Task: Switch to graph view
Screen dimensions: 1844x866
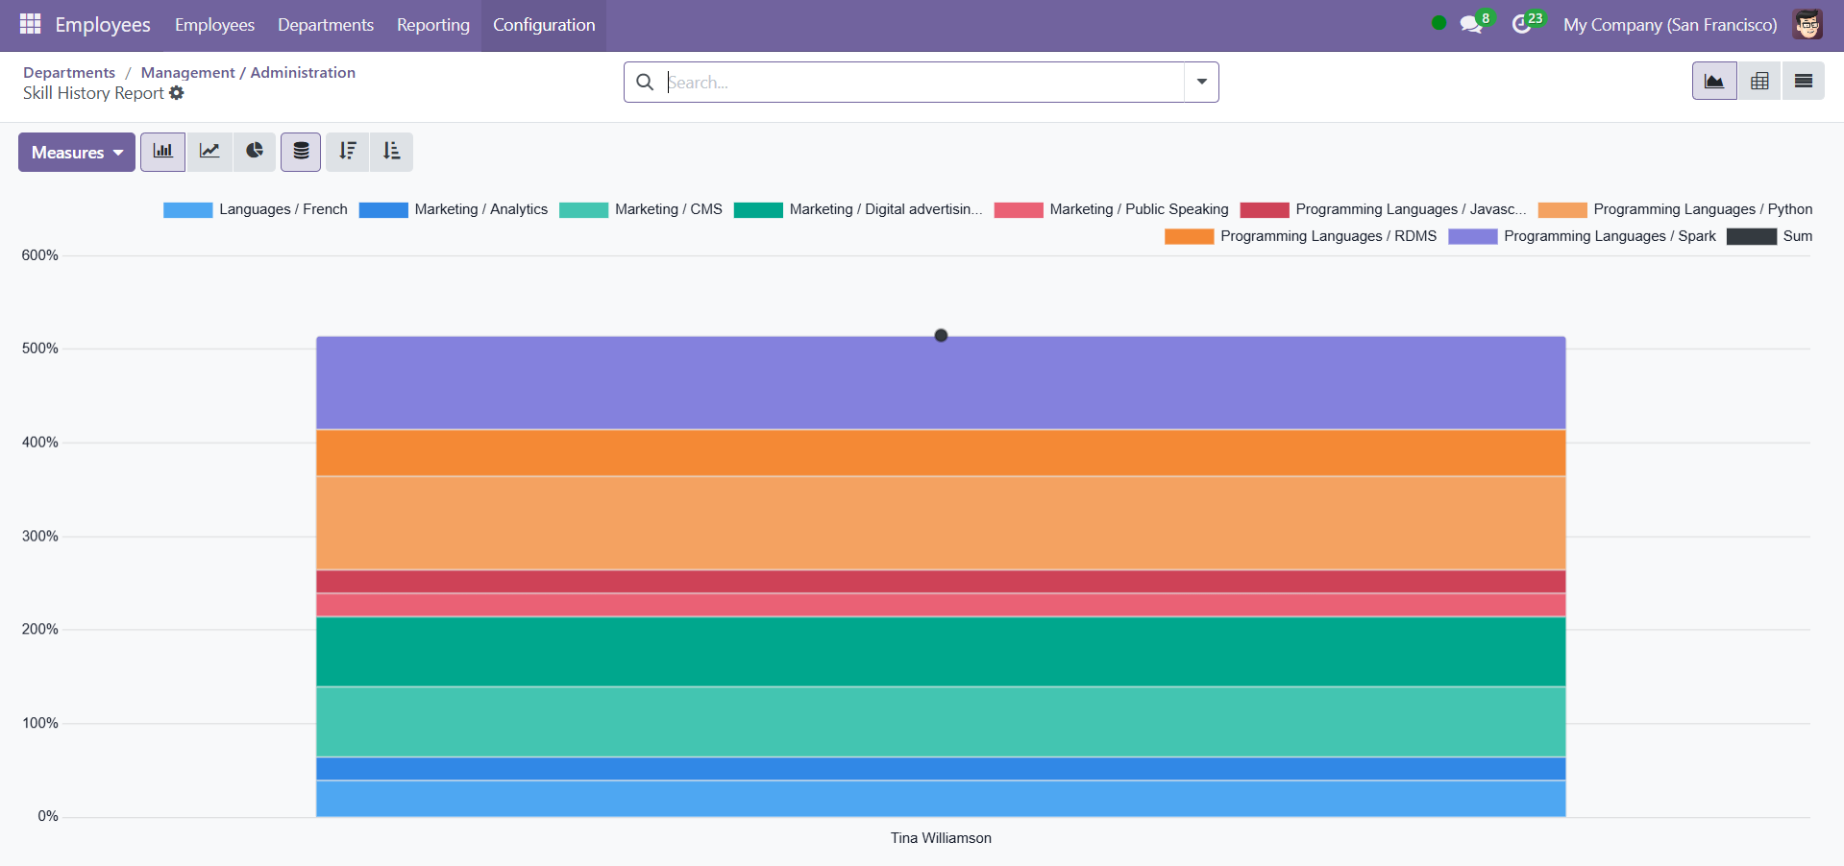Action: click(x=1714, y=81)
